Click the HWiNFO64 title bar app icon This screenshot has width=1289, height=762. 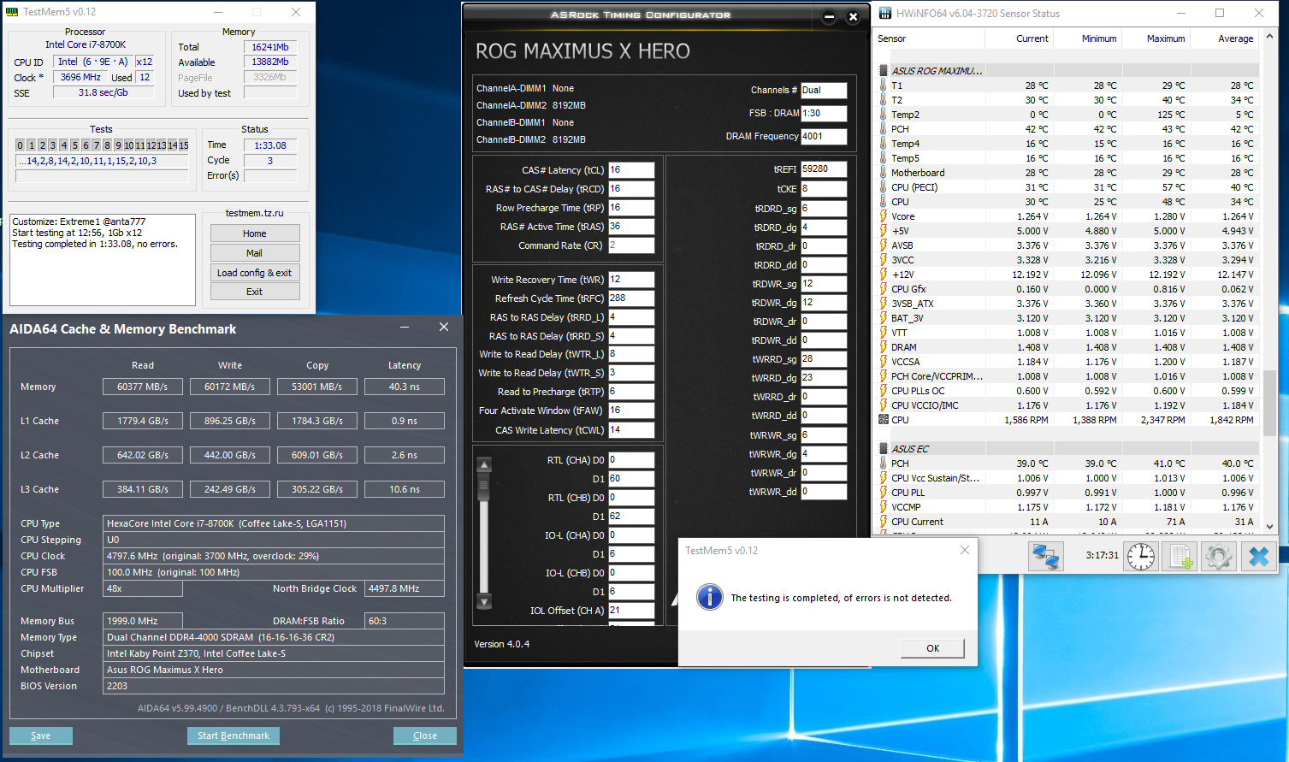click(886, 13)
